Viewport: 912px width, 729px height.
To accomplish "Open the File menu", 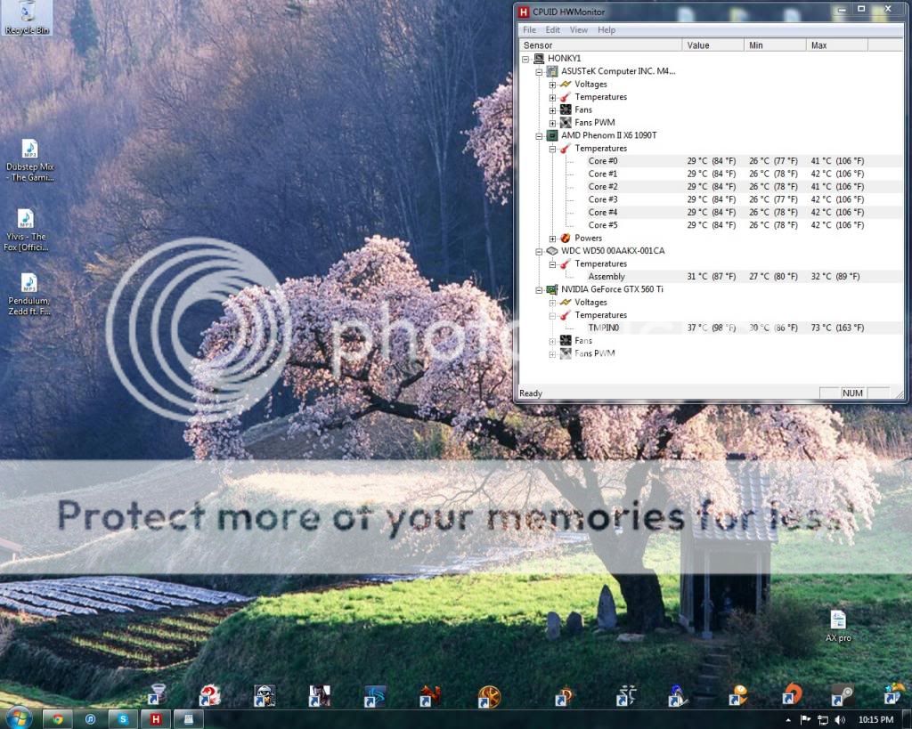I will coord(529,30).
